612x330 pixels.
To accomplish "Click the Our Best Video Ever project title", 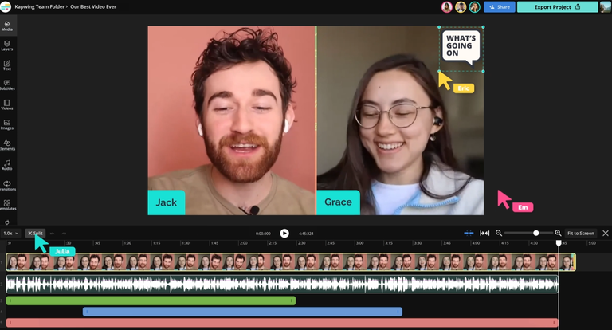I will [93, 6].
